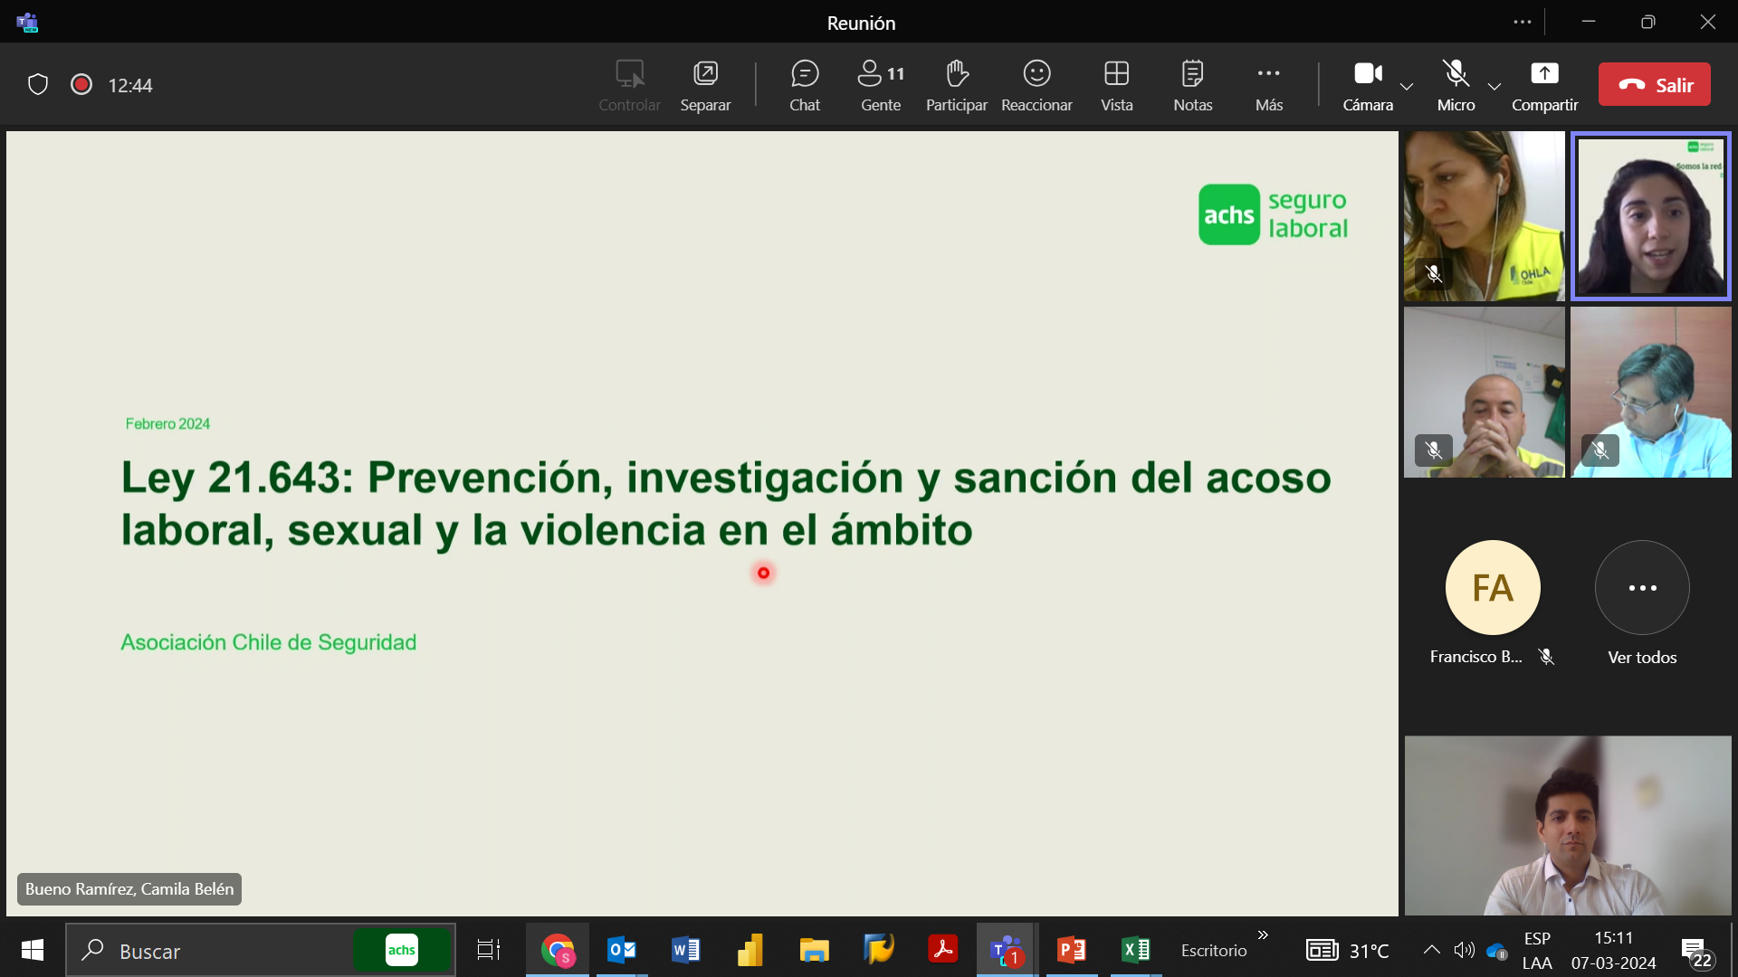1738x977 pixels.
Task: Expand the microphone options chevron
Action: click(x=1494, y=88)
